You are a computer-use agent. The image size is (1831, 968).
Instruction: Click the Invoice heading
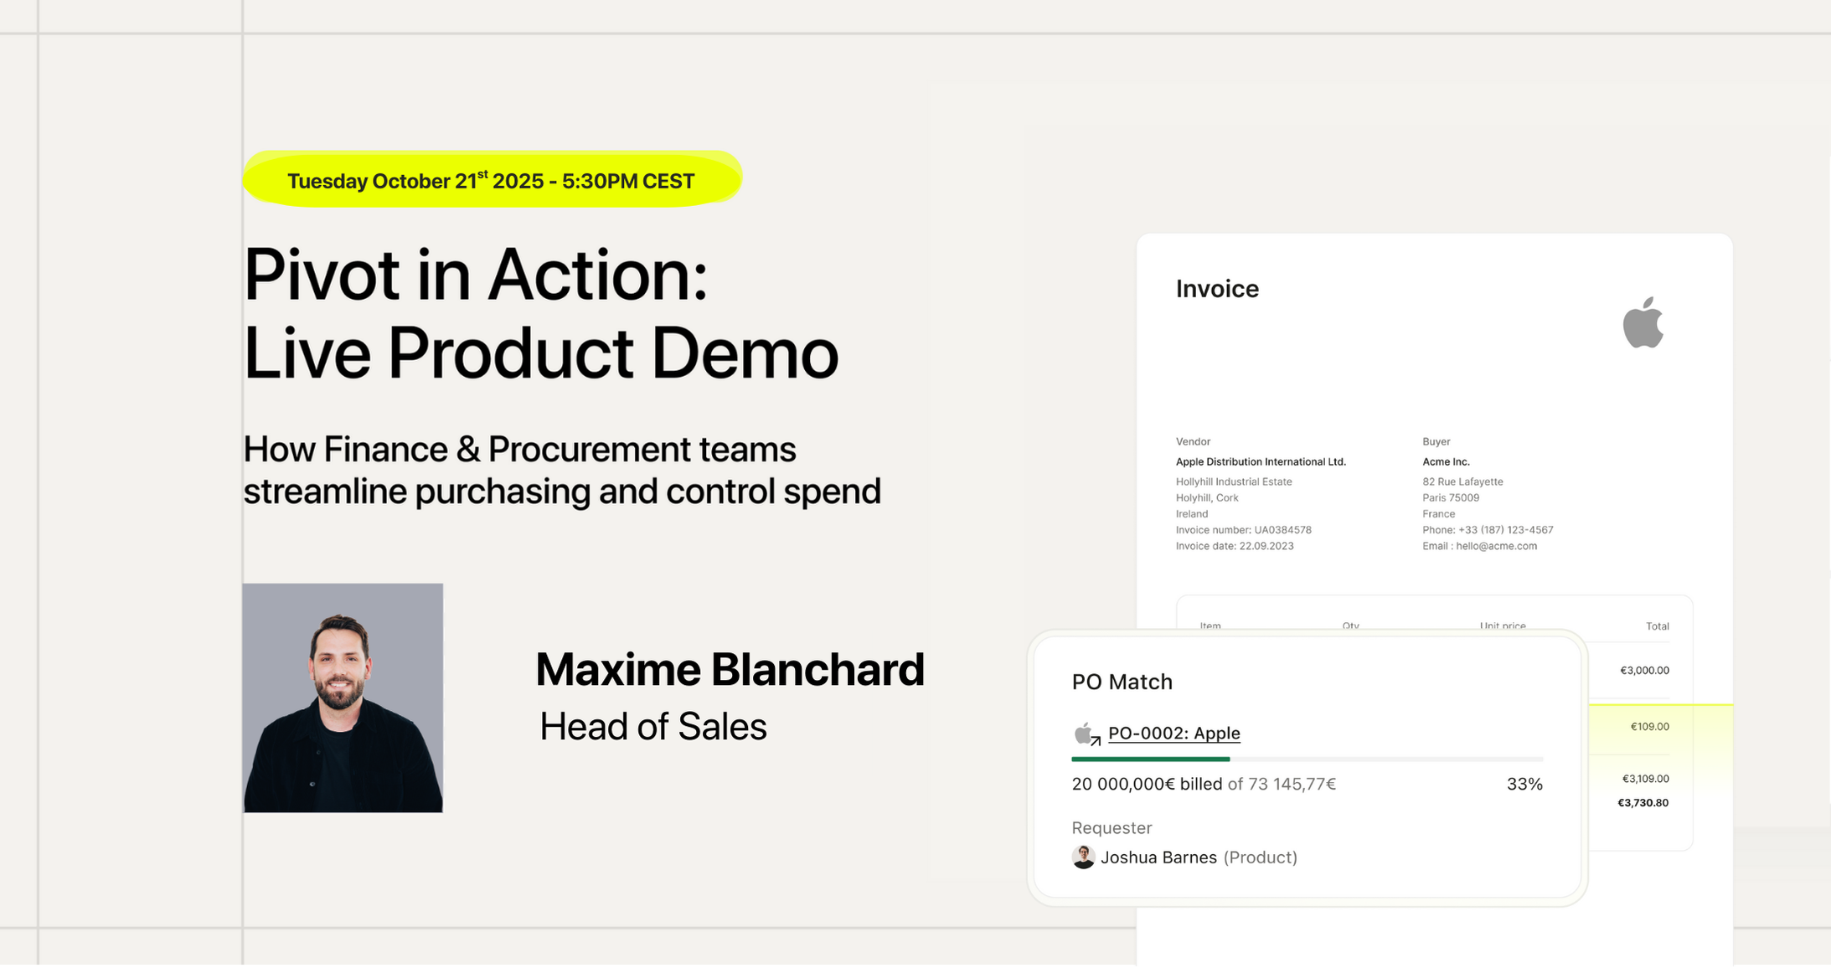point(1216,289)
